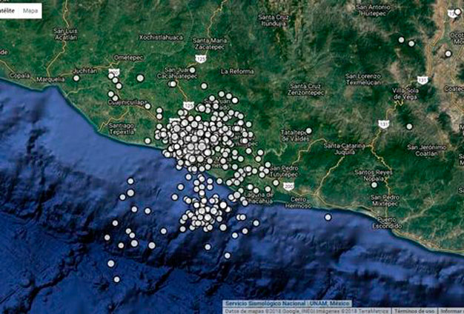
Task: Click the Servicio Sismológico Nacional attribution
Action: coord(288,304)
